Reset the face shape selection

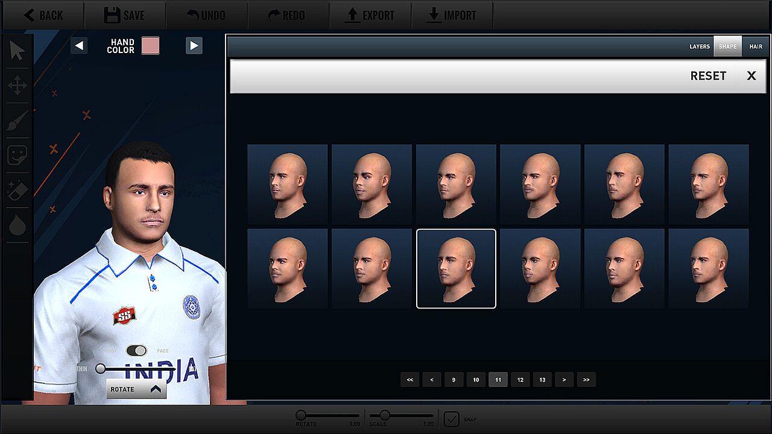point(708,76)
